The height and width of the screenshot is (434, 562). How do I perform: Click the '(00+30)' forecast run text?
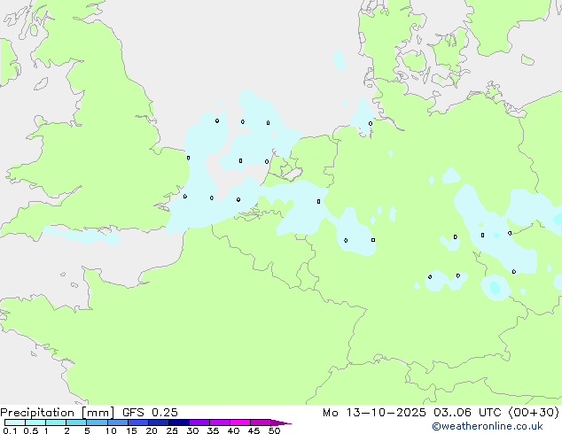(534, 413)
